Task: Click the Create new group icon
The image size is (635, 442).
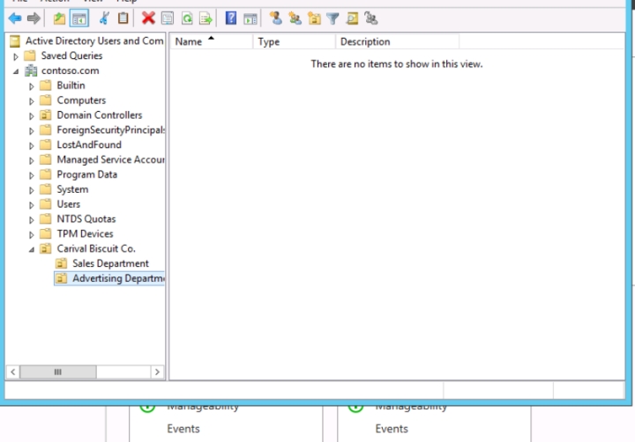Action: [295, 18]
